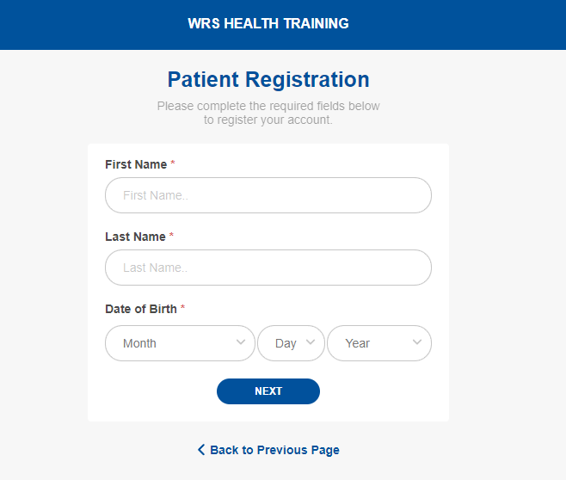The height and width of the screenshot is (480, 566).
Task: Click the WRS HEALTH TRAINING header title
Action: point(268,24)
